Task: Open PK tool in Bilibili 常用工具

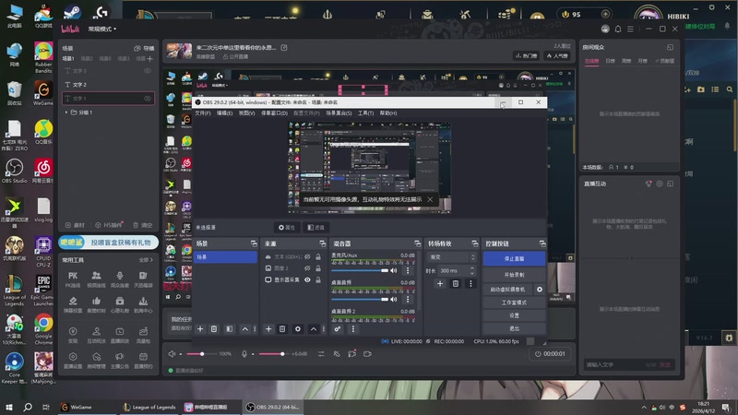Action: pyautogui.click(x=73, y=279)
